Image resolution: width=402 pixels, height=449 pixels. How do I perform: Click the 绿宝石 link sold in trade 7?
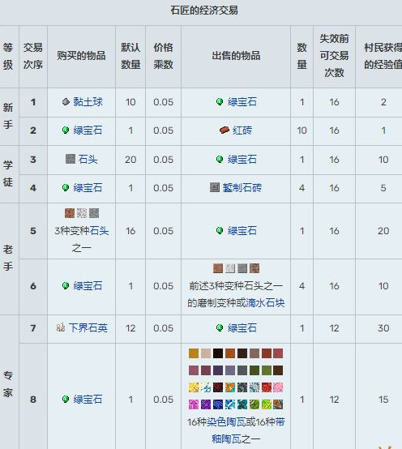[x=242, y=328]
